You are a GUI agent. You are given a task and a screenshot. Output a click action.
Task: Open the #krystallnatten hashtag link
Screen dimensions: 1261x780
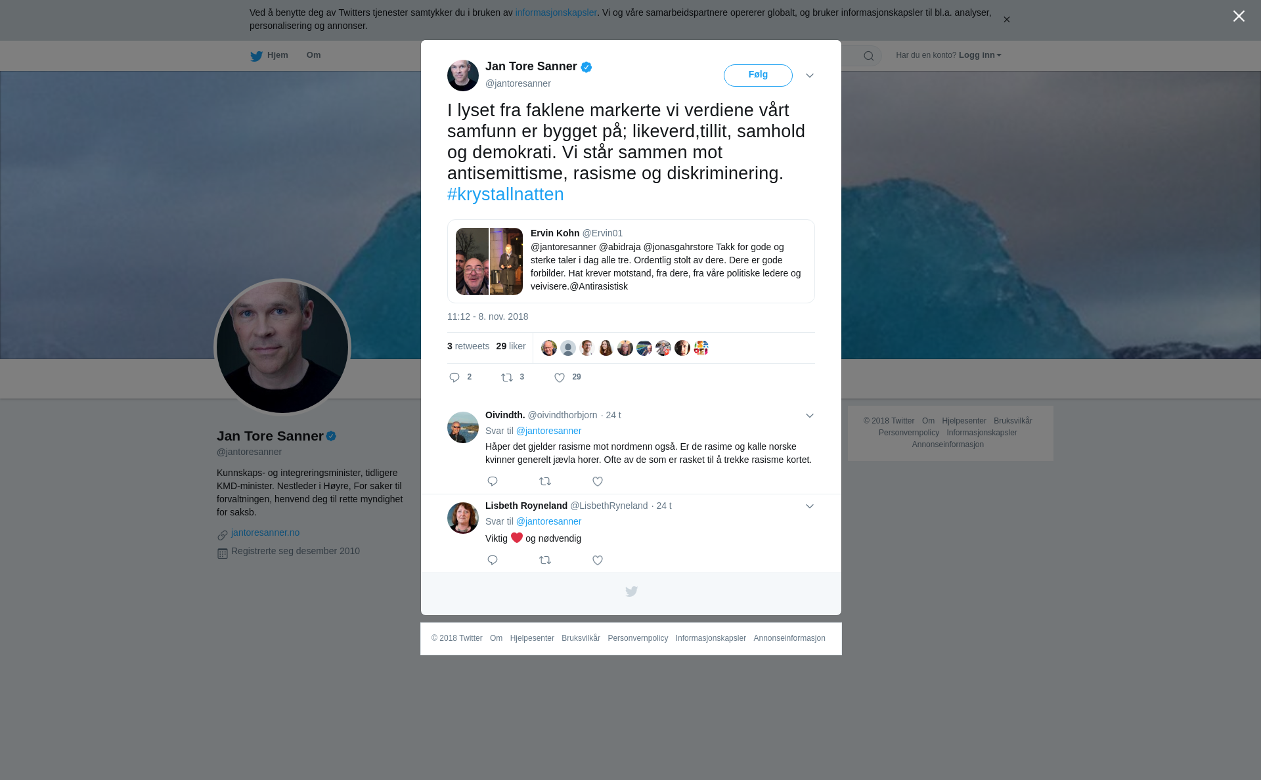tap(506, 194)
